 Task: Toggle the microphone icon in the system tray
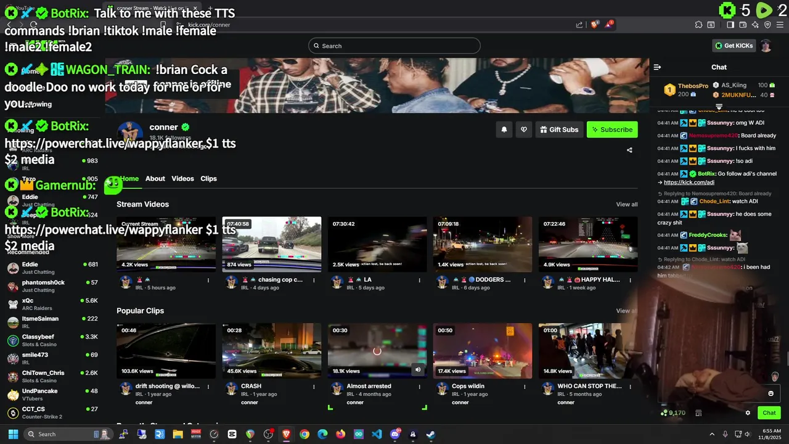(726, 434)
